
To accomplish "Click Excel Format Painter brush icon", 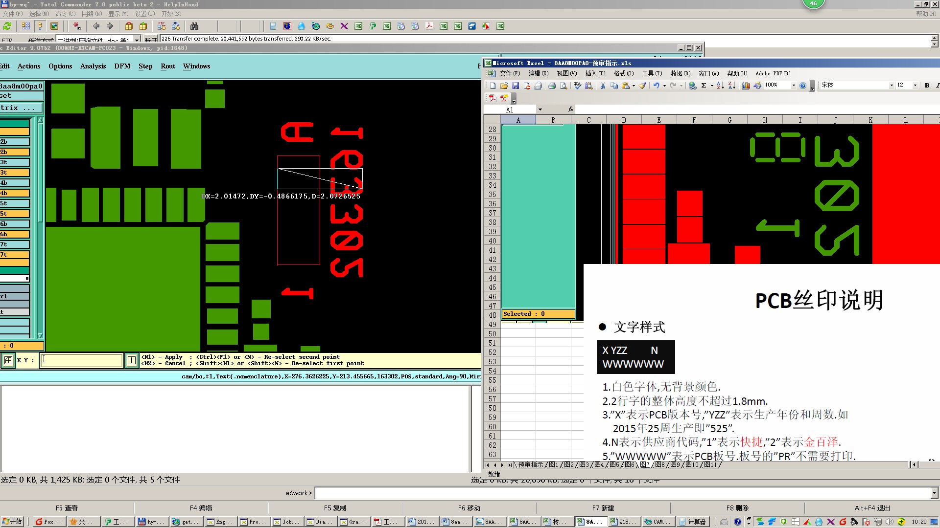I will (643, 86).
